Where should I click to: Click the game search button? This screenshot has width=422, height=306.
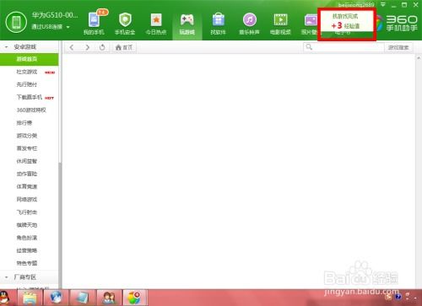pos(398,47)
